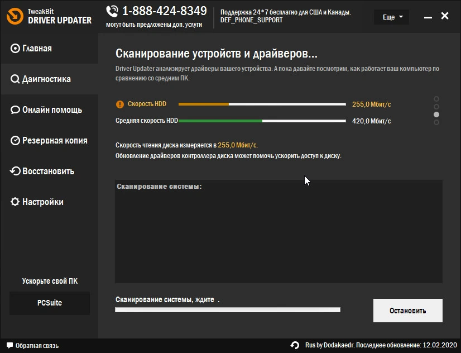Image resolution: width=461 pixels, height=353 pixels.
Task: Click the phone handset icon
Action: tap(112, 12)
